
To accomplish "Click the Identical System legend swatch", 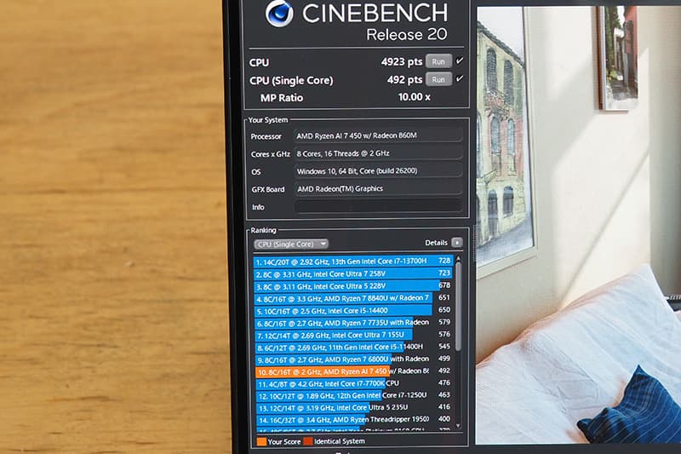I will click(308, 442).
